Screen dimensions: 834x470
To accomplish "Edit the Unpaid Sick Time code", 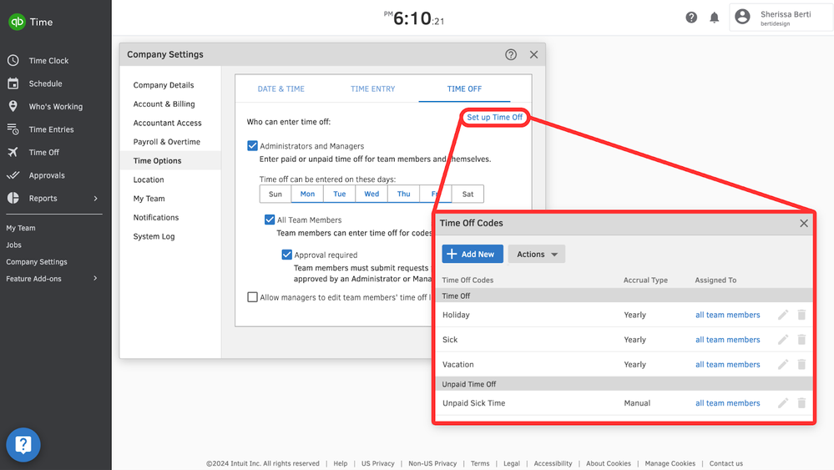I will pos(783,403).
